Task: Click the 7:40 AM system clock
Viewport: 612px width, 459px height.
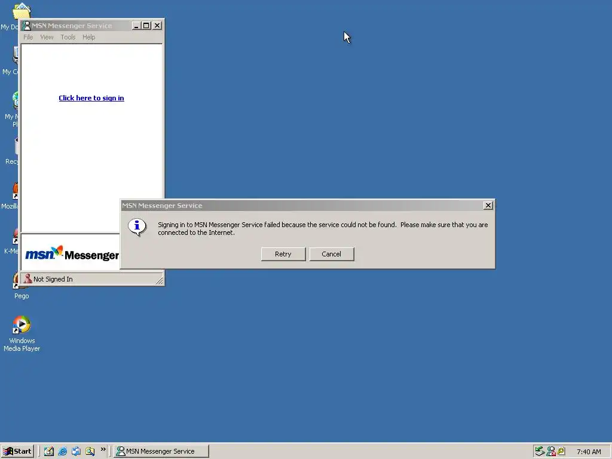Action: pyautogui.click(x=589, y=452)
